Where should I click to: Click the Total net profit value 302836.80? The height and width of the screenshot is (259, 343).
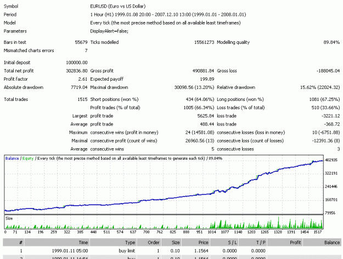[77, 71]
